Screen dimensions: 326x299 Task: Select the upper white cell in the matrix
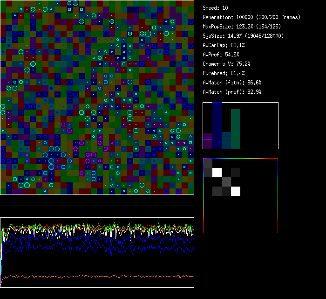[217, 173]
